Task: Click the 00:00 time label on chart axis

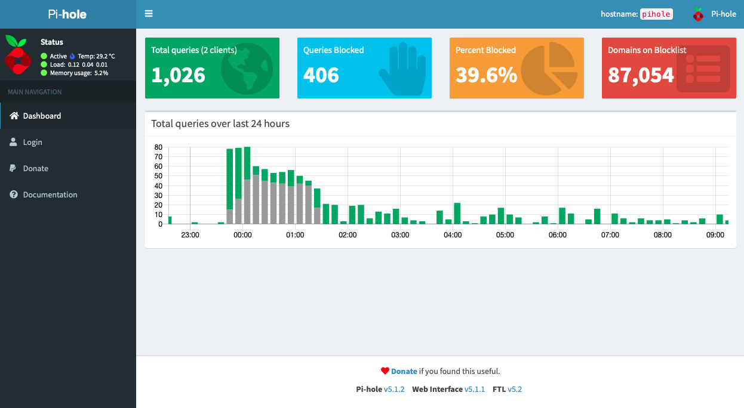Action: click(x=242, y=235)
